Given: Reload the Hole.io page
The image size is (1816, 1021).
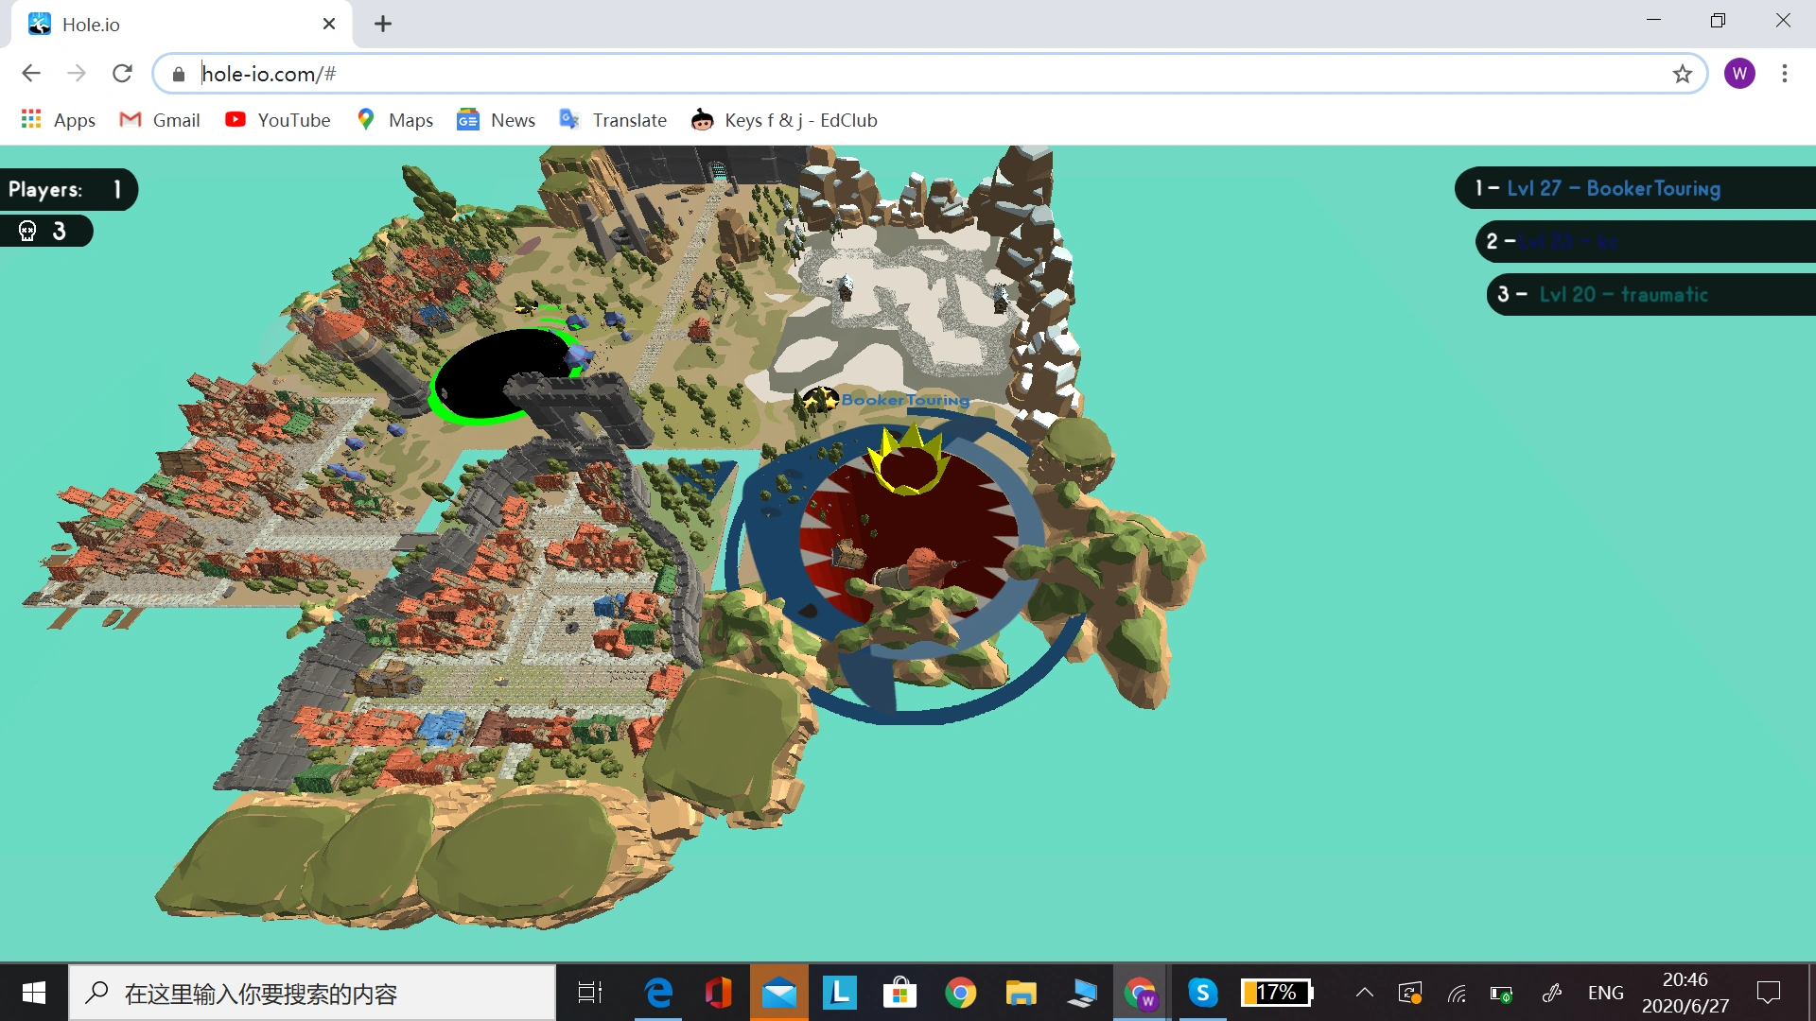Looking at the screenshot, I should (x=122, y=73).
